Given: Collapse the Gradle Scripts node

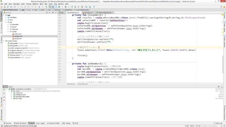Looking at the screenshot, I should coord(4,41).
